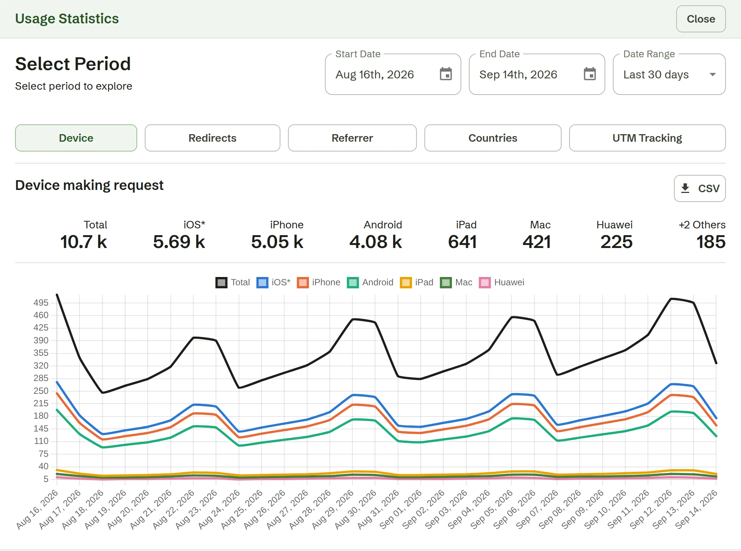
Task: Click the 495 y-axis value
Action: [x=41, y=303]
